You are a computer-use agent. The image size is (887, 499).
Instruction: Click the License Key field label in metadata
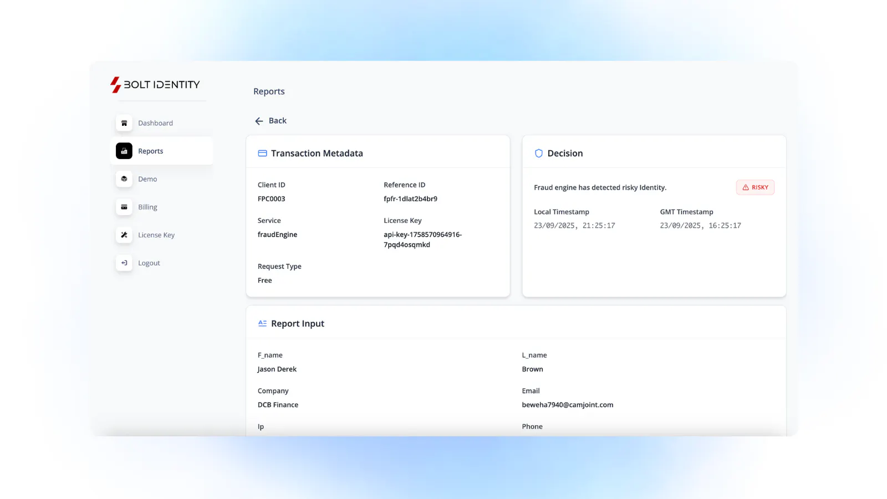coord(402,221)
